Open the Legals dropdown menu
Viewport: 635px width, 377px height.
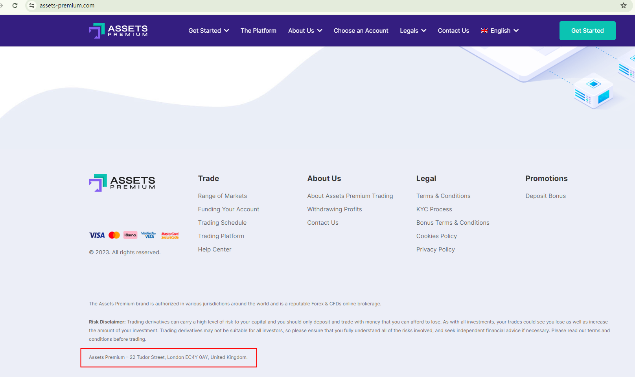[x=413, y=31]
